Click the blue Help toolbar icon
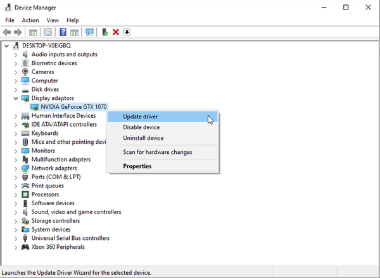This screenshot has height=278, width=380. (63, 32)
